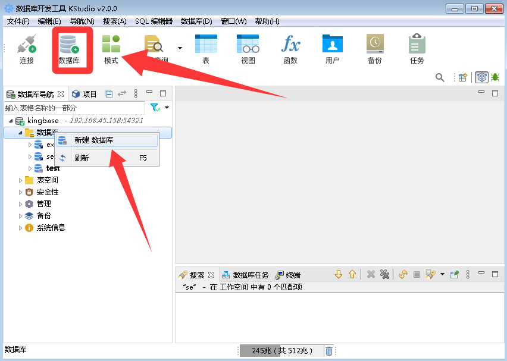Screen dimensions: 507x361
Task: Open the query toolbar dropdown arrow
Action: tap(180, 48)
